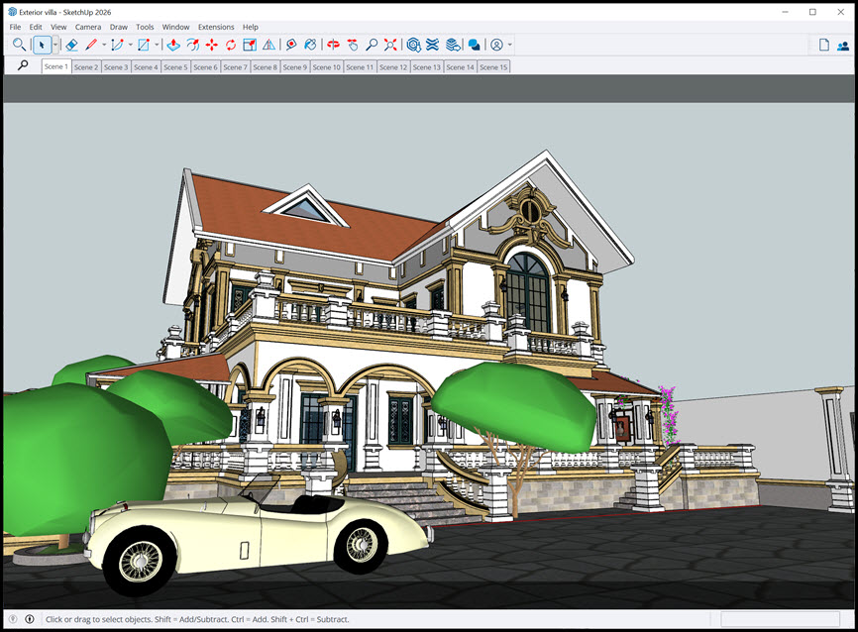Viewport: 858px width, 632px height.
Task: Open the Draw menu
Action: point(119,27)
